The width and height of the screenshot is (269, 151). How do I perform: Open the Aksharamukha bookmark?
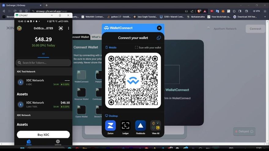(x=196, y=17)
